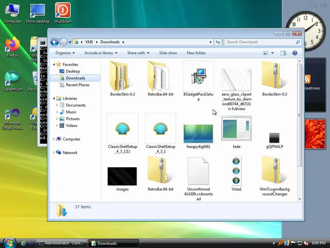The width and height of the screenshot is (330, 248).
Task: Select ClassicShellSetup_4_3_1 installer file
Action: point(160,133)
